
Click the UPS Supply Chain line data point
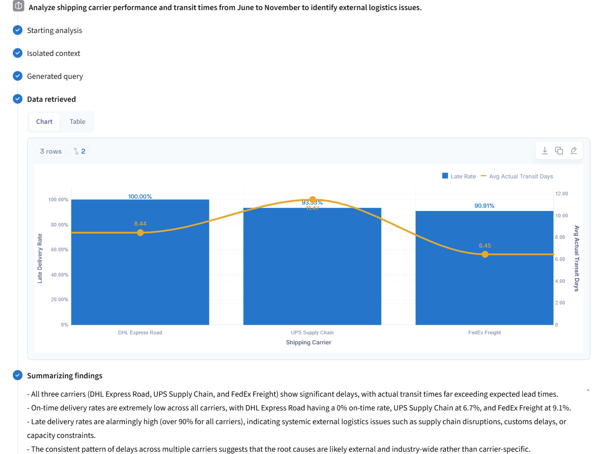click(x=312, y=200)
